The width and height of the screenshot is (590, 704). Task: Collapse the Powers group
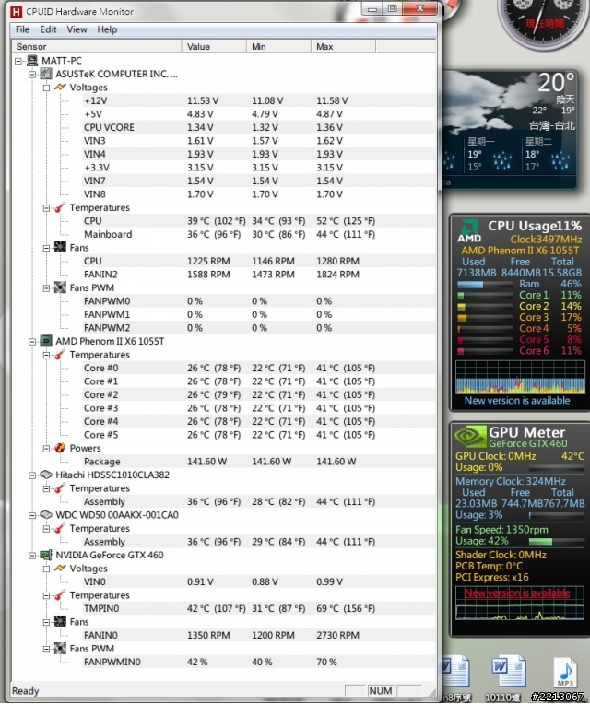[x=46, y=448]
